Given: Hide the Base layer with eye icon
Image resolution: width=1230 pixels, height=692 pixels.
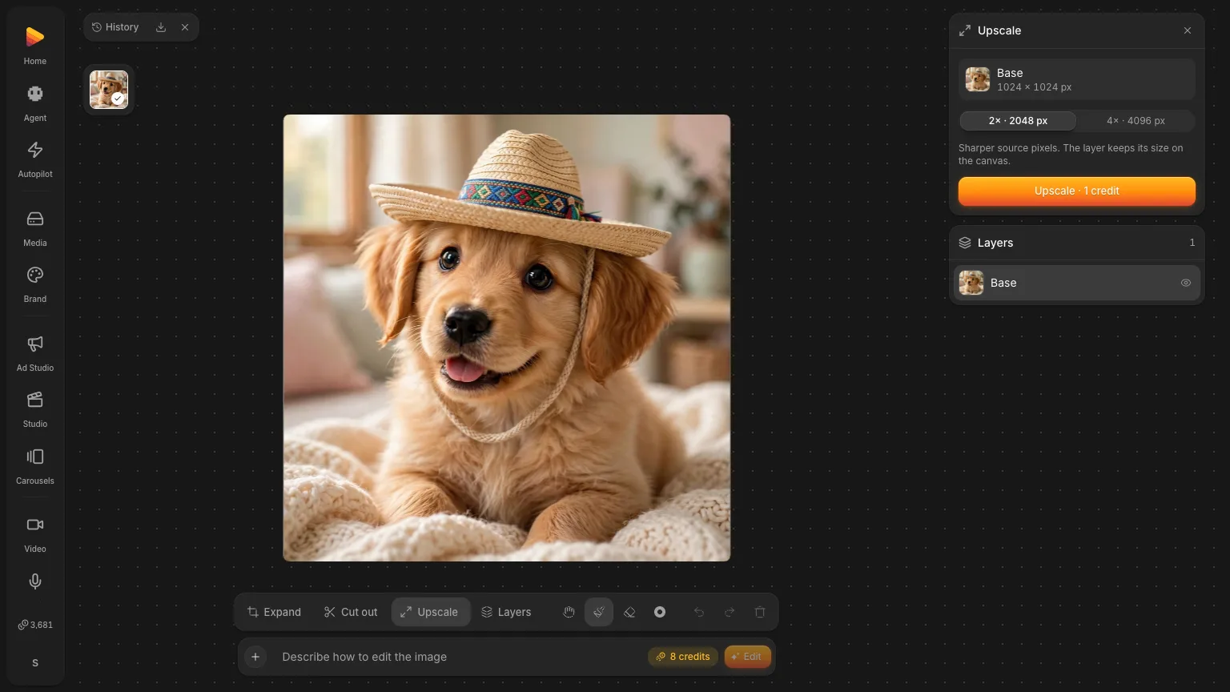Looking at the screenshot, I should coord(1186,283).
